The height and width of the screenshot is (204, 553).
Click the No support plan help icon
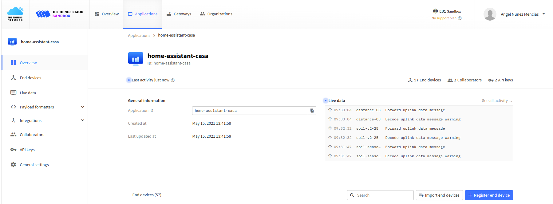460,18
